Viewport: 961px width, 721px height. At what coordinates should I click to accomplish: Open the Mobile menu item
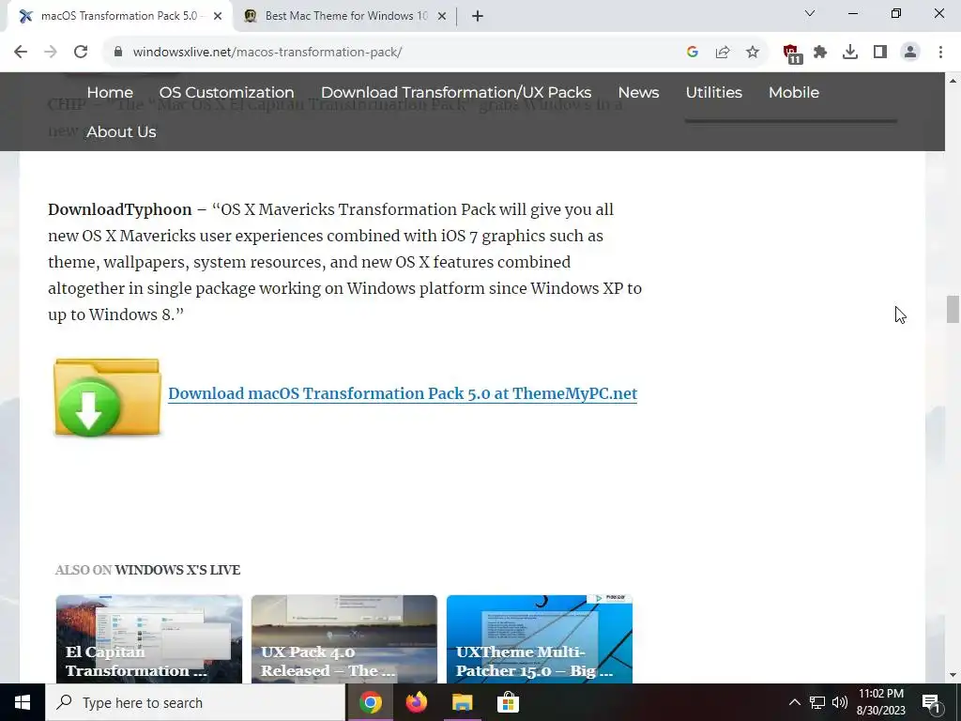pos(794,93)
